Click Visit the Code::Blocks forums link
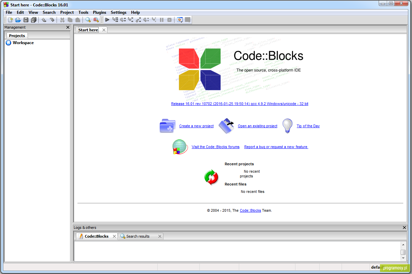This screenshot has height=274, width=412. click(x=216, y=147)
